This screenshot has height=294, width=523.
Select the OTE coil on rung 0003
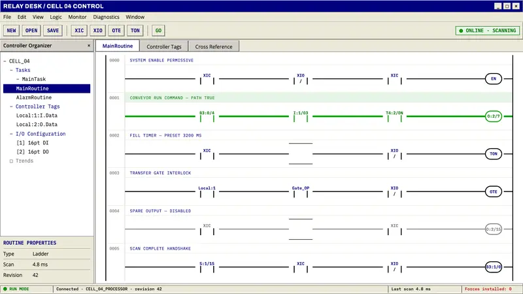(494, 191)
